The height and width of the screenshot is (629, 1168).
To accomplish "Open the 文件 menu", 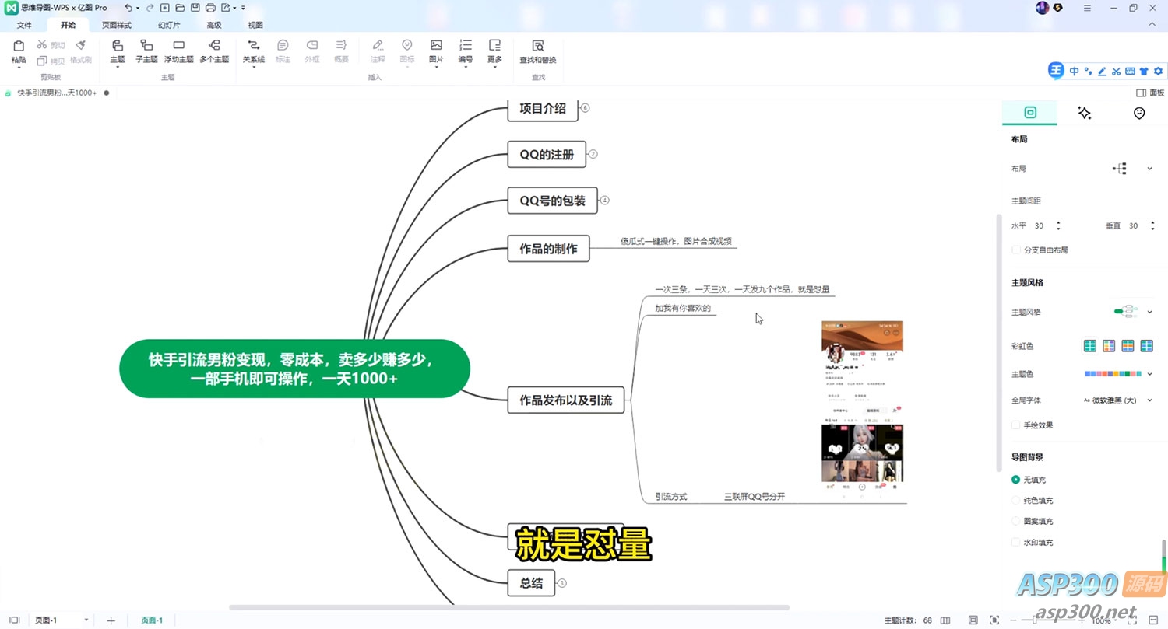I will coord(24,25).
